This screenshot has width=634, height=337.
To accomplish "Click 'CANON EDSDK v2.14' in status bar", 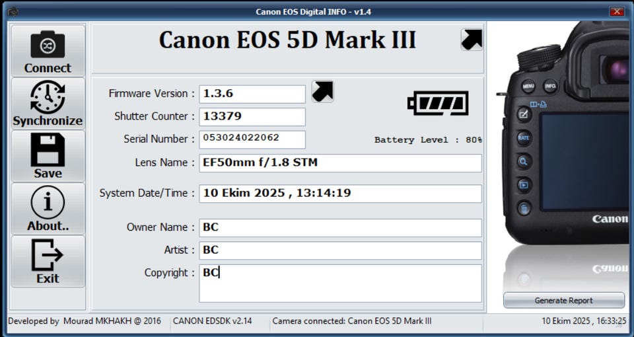I will coord(212,321).
